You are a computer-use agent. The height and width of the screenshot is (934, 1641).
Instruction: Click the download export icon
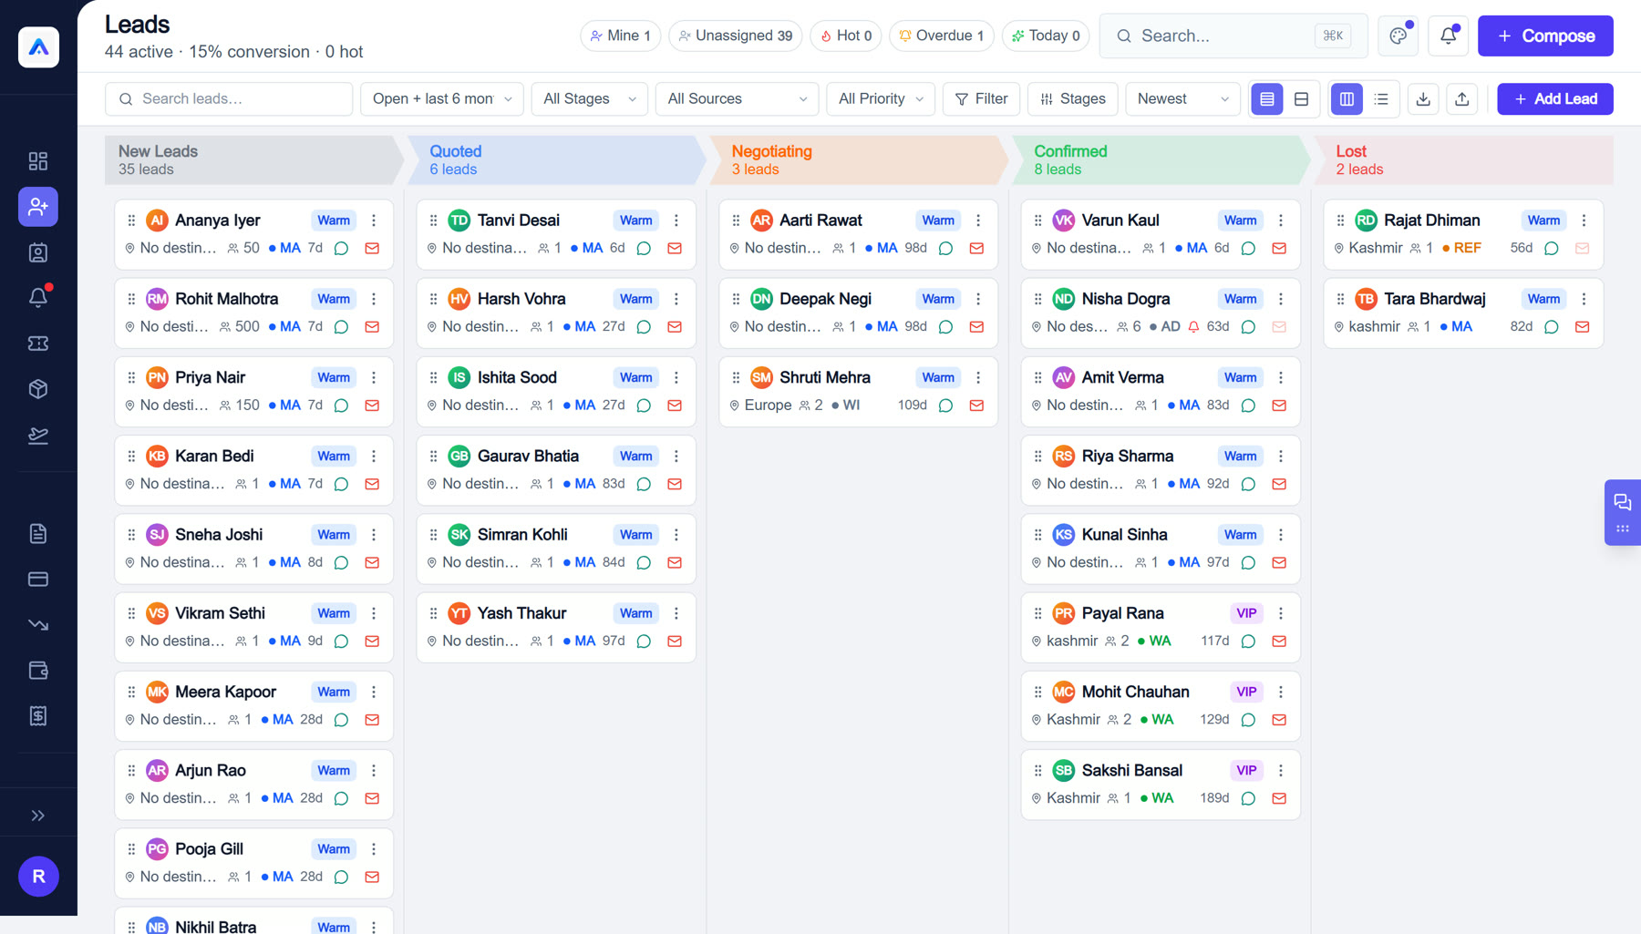click(1423, 98)
